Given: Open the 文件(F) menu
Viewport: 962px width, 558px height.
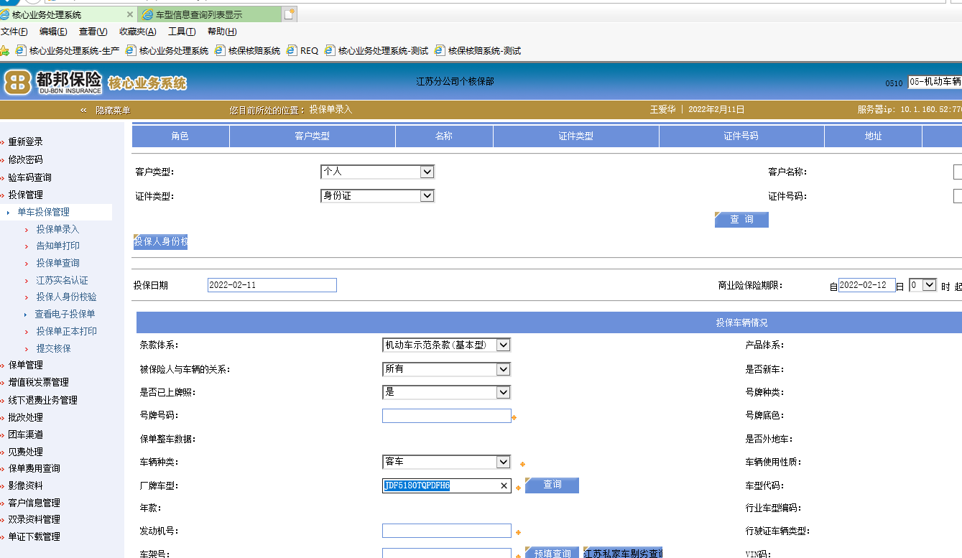Looking at the screenshot, I should click(x=14, y=32).
